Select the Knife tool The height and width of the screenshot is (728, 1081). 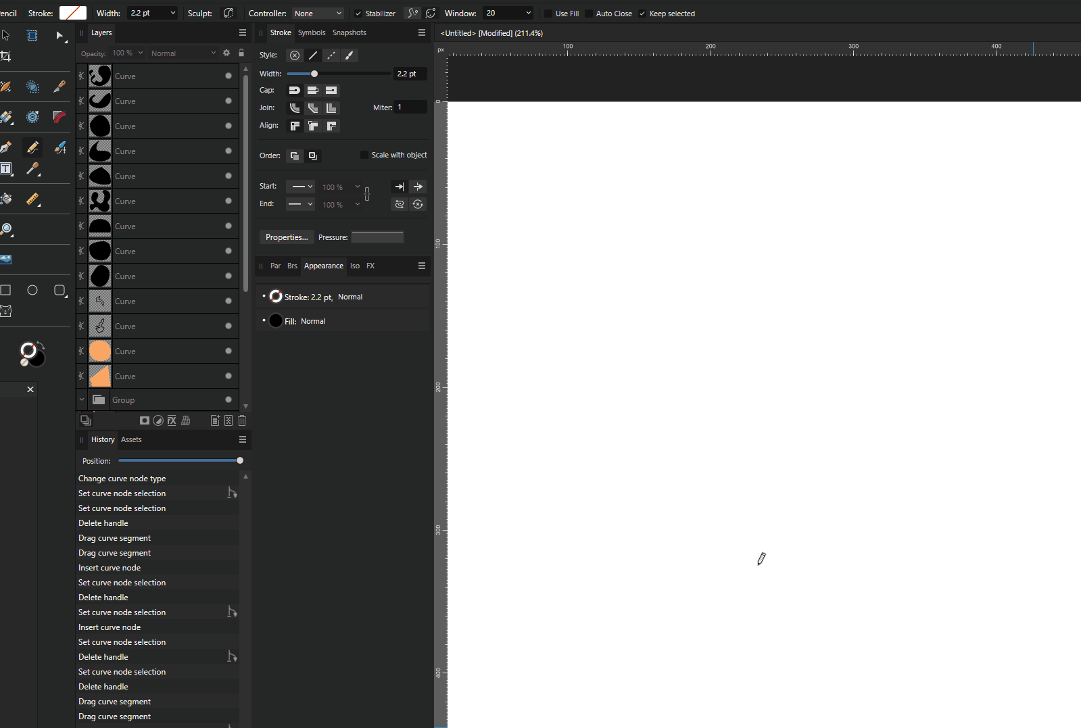[59, 86]
